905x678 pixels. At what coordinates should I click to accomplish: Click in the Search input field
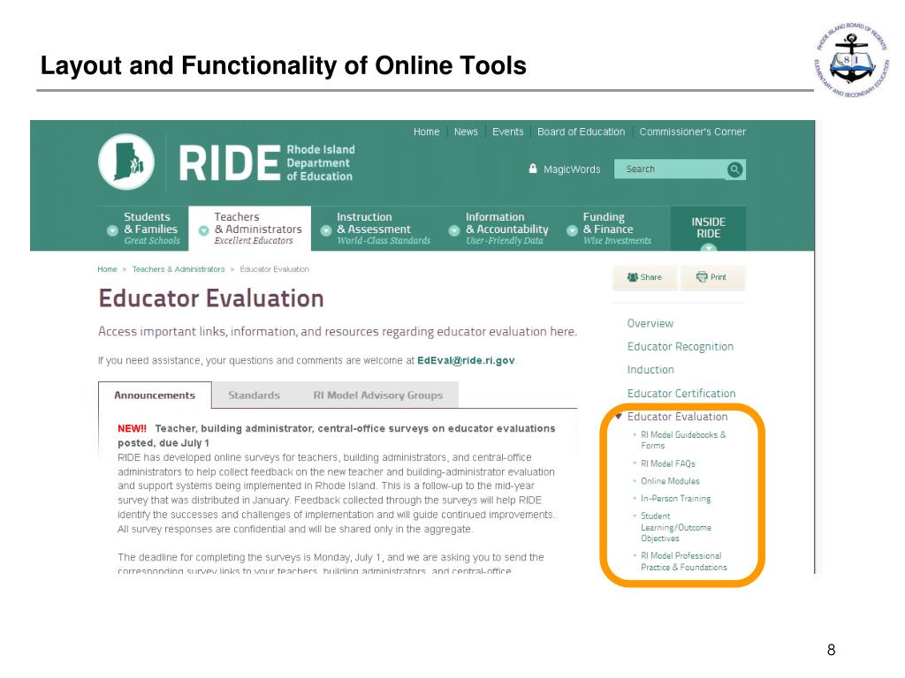[x=670, y=169]
